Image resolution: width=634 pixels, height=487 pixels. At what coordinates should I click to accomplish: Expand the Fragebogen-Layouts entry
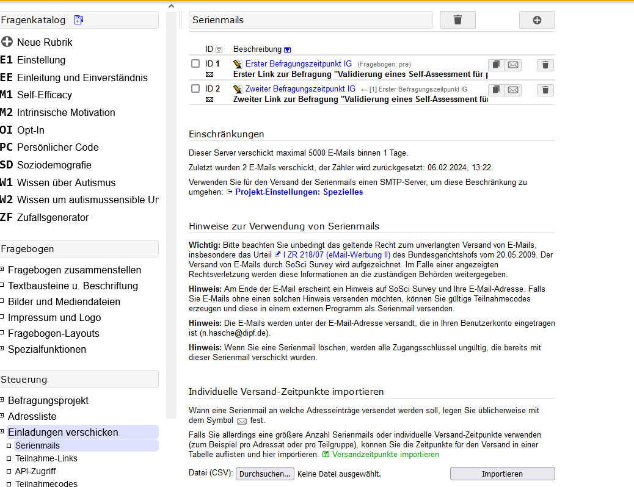coord(2,333)
